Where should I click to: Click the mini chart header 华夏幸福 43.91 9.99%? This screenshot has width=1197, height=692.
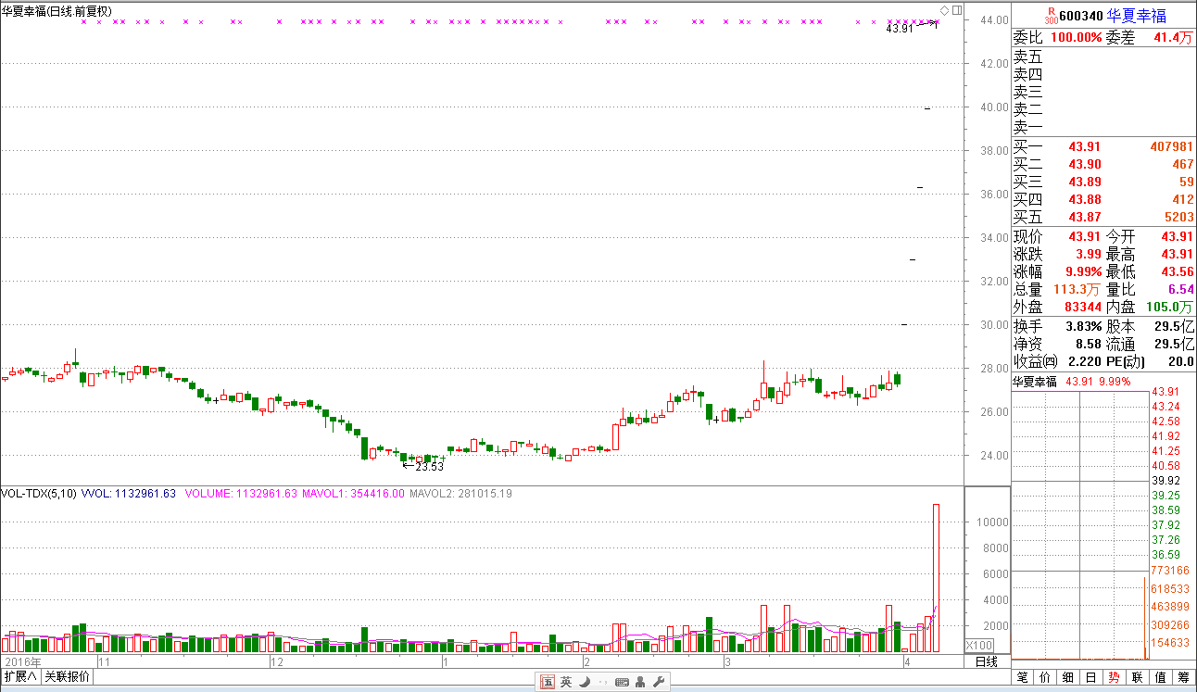[1071, 381]
